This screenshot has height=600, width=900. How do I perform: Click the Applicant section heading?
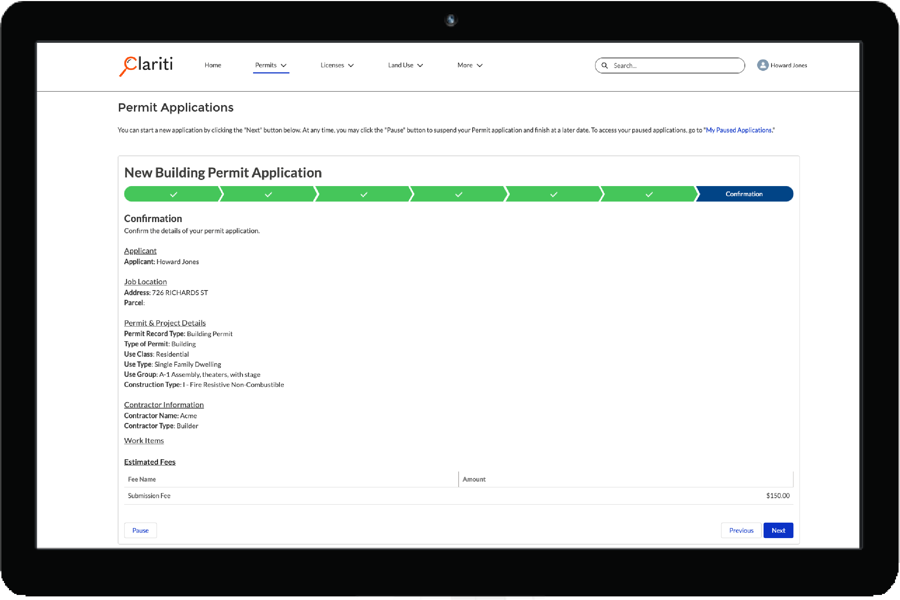140,251
